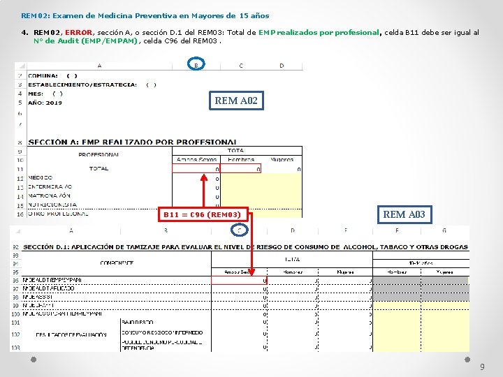Click the POSIBLE CONSUMO PERJUDICIAL O DEPENDENCIA cell
The height and width of the screenshot is (377, 503).
[x=162, y=345]
